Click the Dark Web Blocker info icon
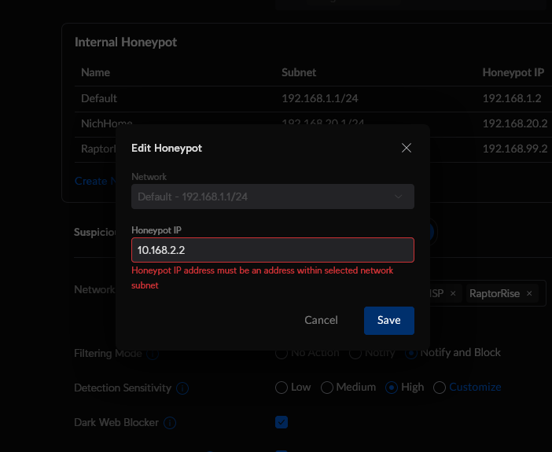 pos(169,423)
